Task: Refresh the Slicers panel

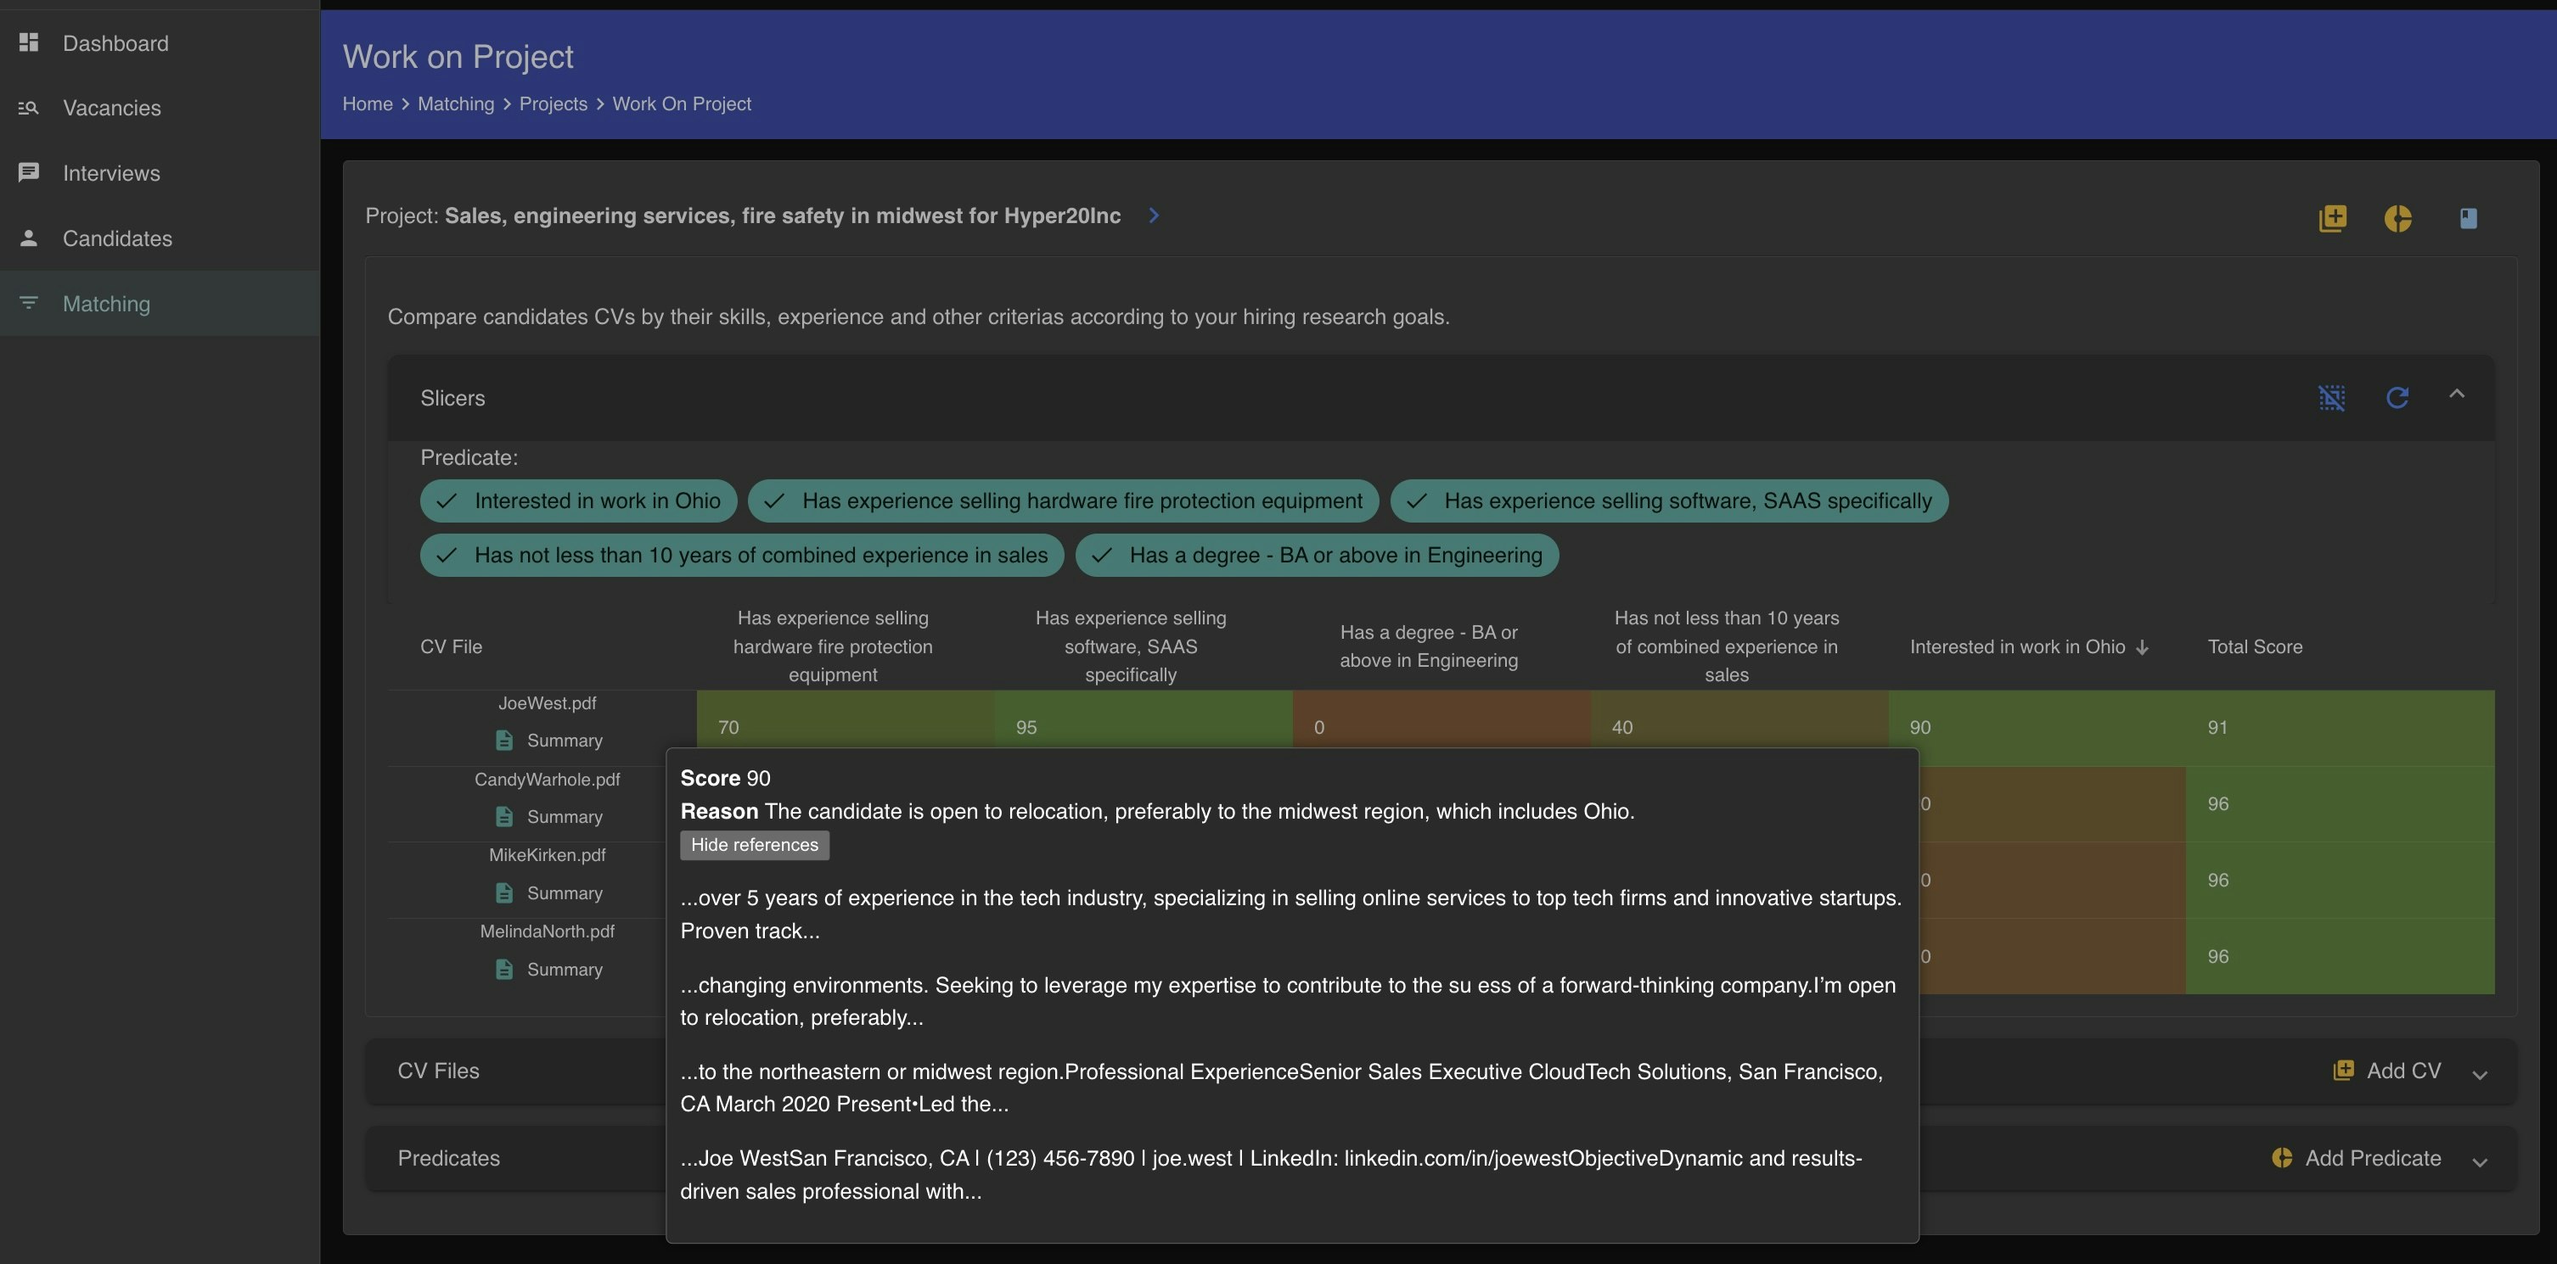Action: click(2397, 398)
